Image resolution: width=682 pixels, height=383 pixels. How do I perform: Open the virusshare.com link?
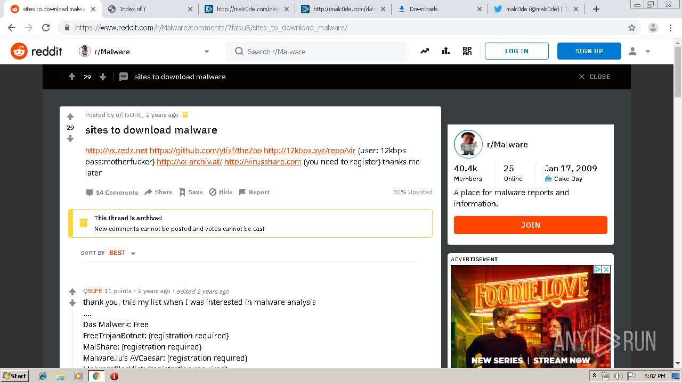[x=263, y=162]
